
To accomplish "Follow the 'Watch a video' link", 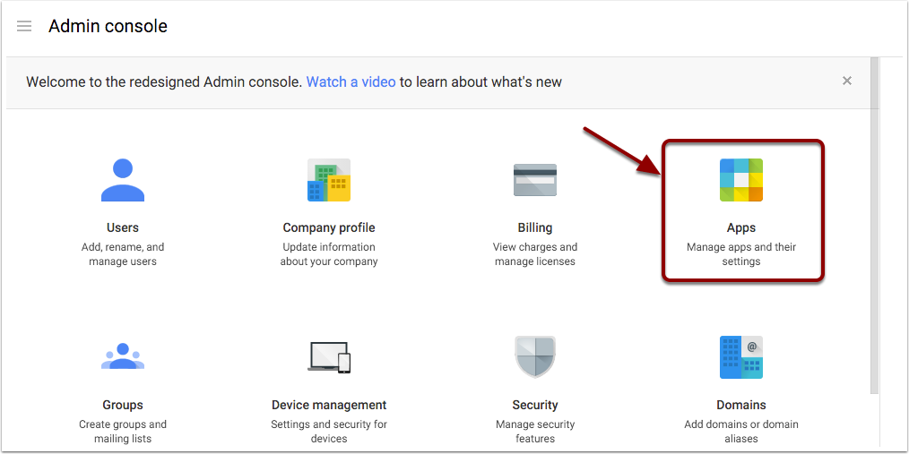I will [x=351, y=82].
